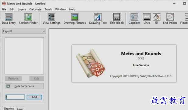Click the Add button

point(34,97)
